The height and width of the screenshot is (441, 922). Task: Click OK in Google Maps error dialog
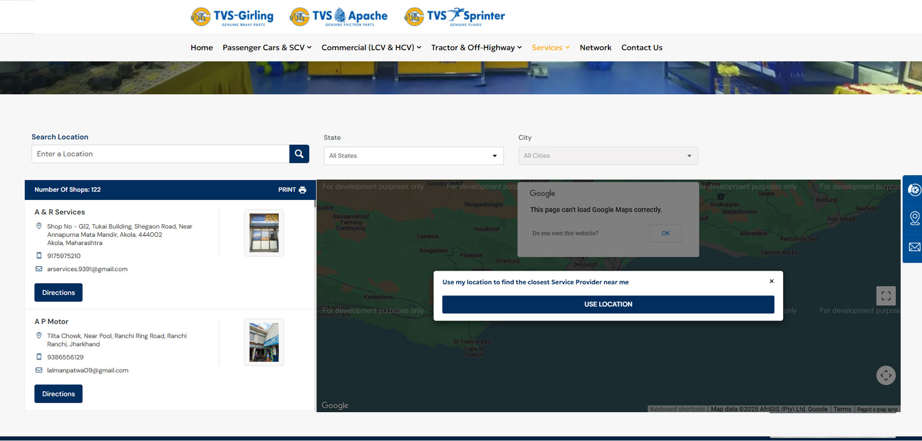click(x=665, y=233)
